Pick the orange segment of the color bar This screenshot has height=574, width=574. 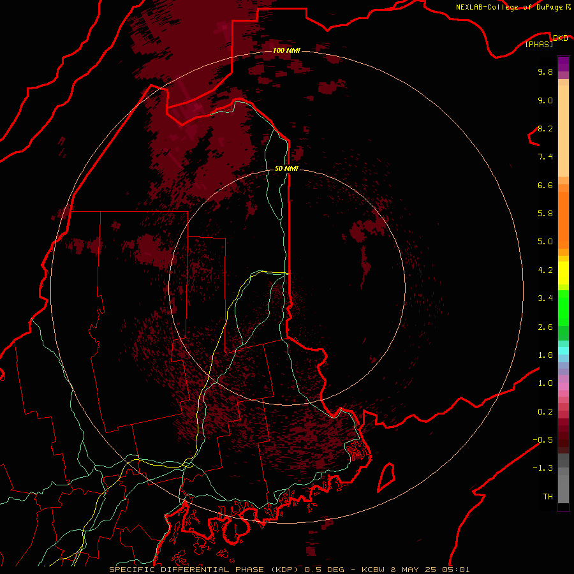click(563, 219)
